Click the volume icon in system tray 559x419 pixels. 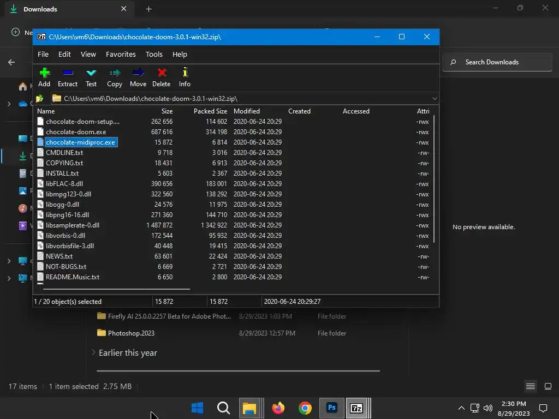[487, 408]
